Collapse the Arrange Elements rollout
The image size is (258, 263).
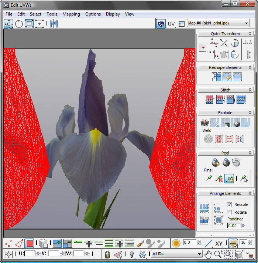click(x=250, y=193)
